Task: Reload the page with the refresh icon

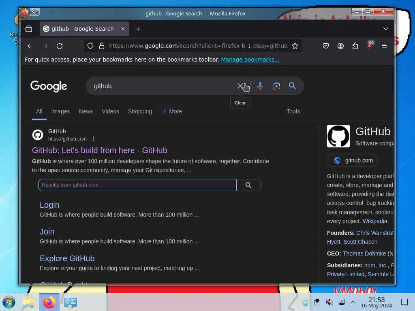Action: [60, 46]
